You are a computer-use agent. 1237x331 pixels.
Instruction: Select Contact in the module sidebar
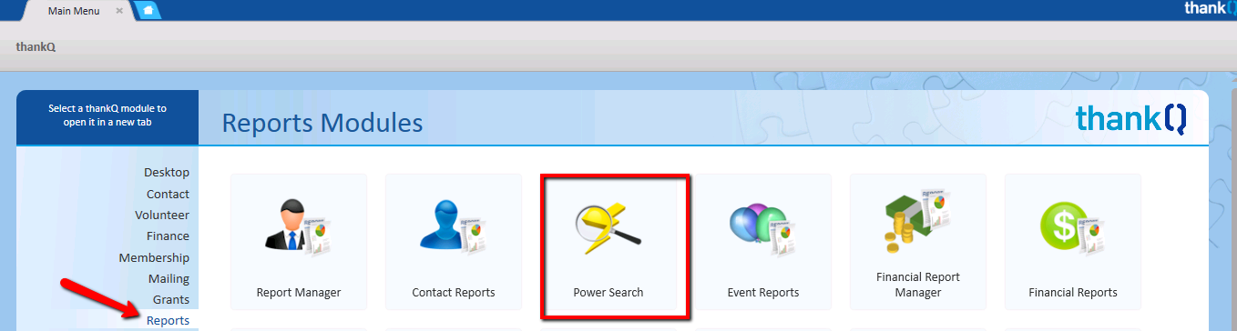(168, 194)
